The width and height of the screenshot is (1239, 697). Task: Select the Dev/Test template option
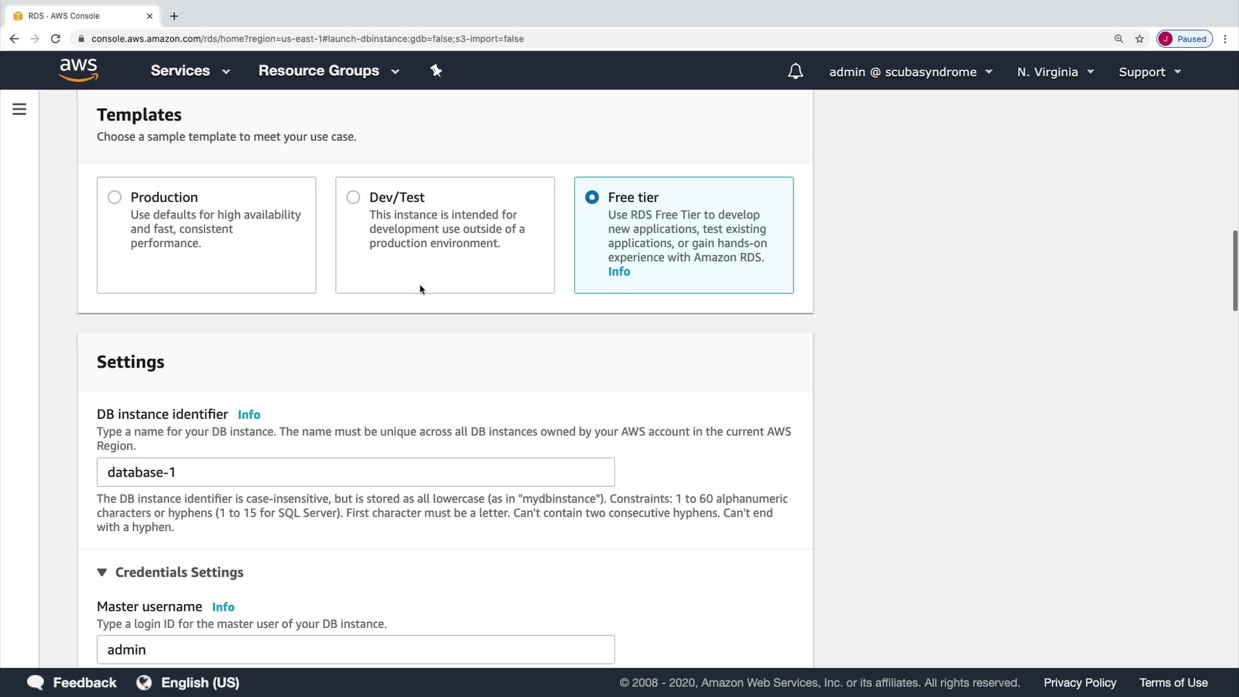pyautogui.click(x=353, y=197)
